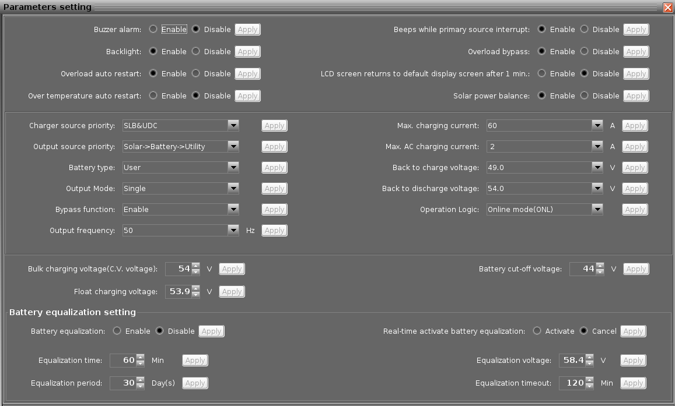
Task: Increase the Bulk charging voltage value
Action: click(196, 266)
